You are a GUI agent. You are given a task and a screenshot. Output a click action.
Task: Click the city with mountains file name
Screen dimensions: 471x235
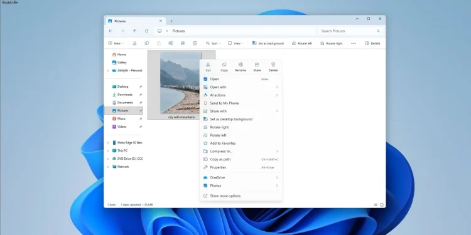tap(181, 117)
